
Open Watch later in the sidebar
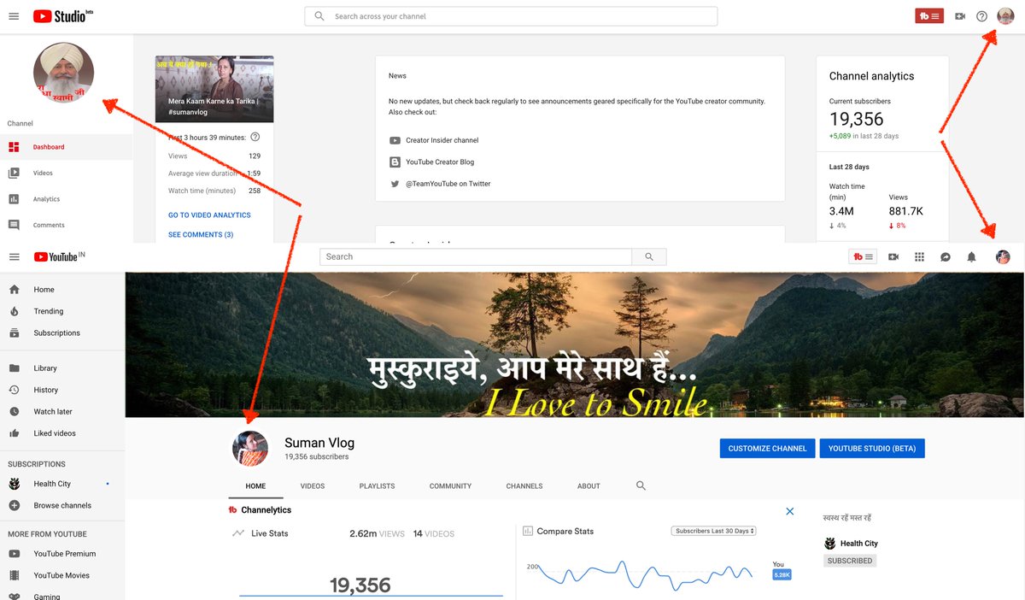62,412
